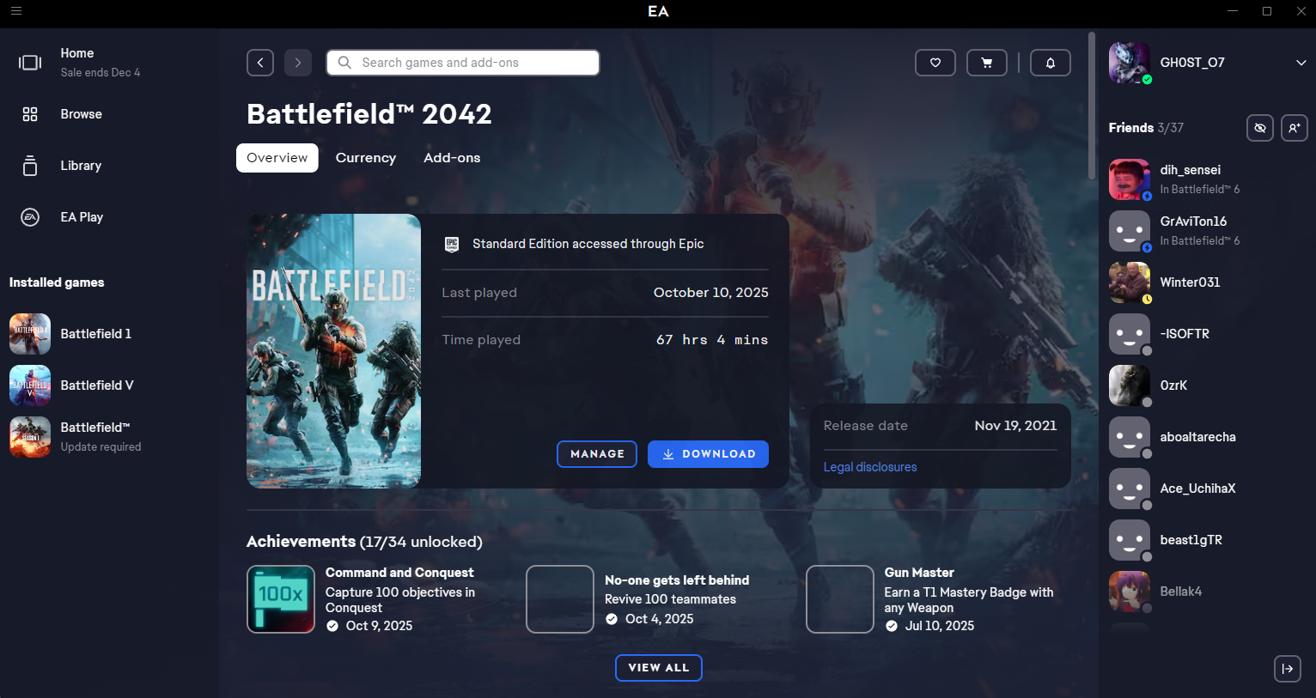Go to Home in sidebar

107,63
